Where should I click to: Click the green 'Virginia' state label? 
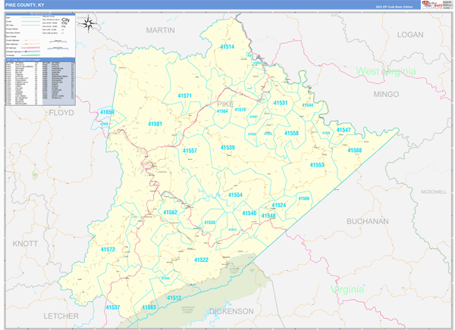347,289
